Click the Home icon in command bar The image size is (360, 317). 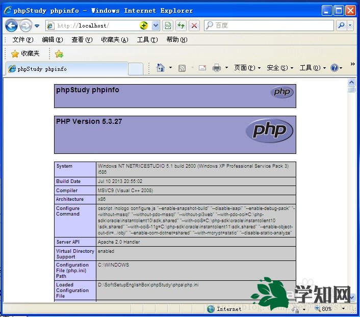point(161,68)
